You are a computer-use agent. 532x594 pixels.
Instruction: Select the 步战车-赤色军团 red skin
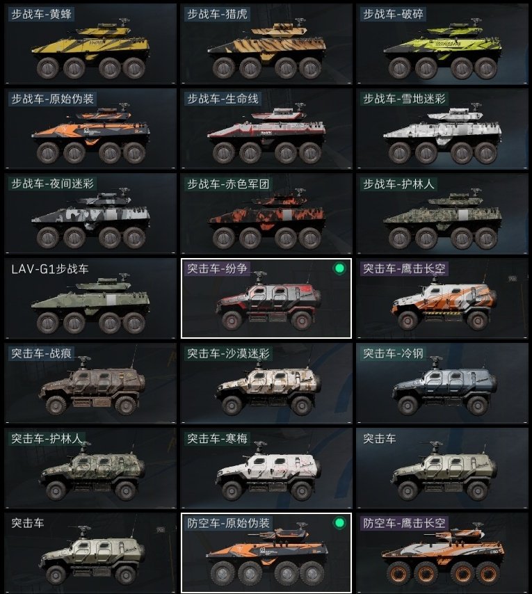(266, 214)
